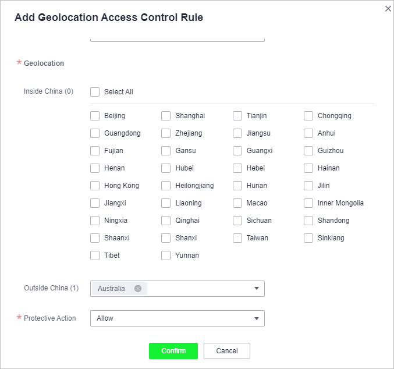Remove the Australia tag with its x icon
Image resolution: width=394 pixels, height=369 pixels.
tap(138, 288)
